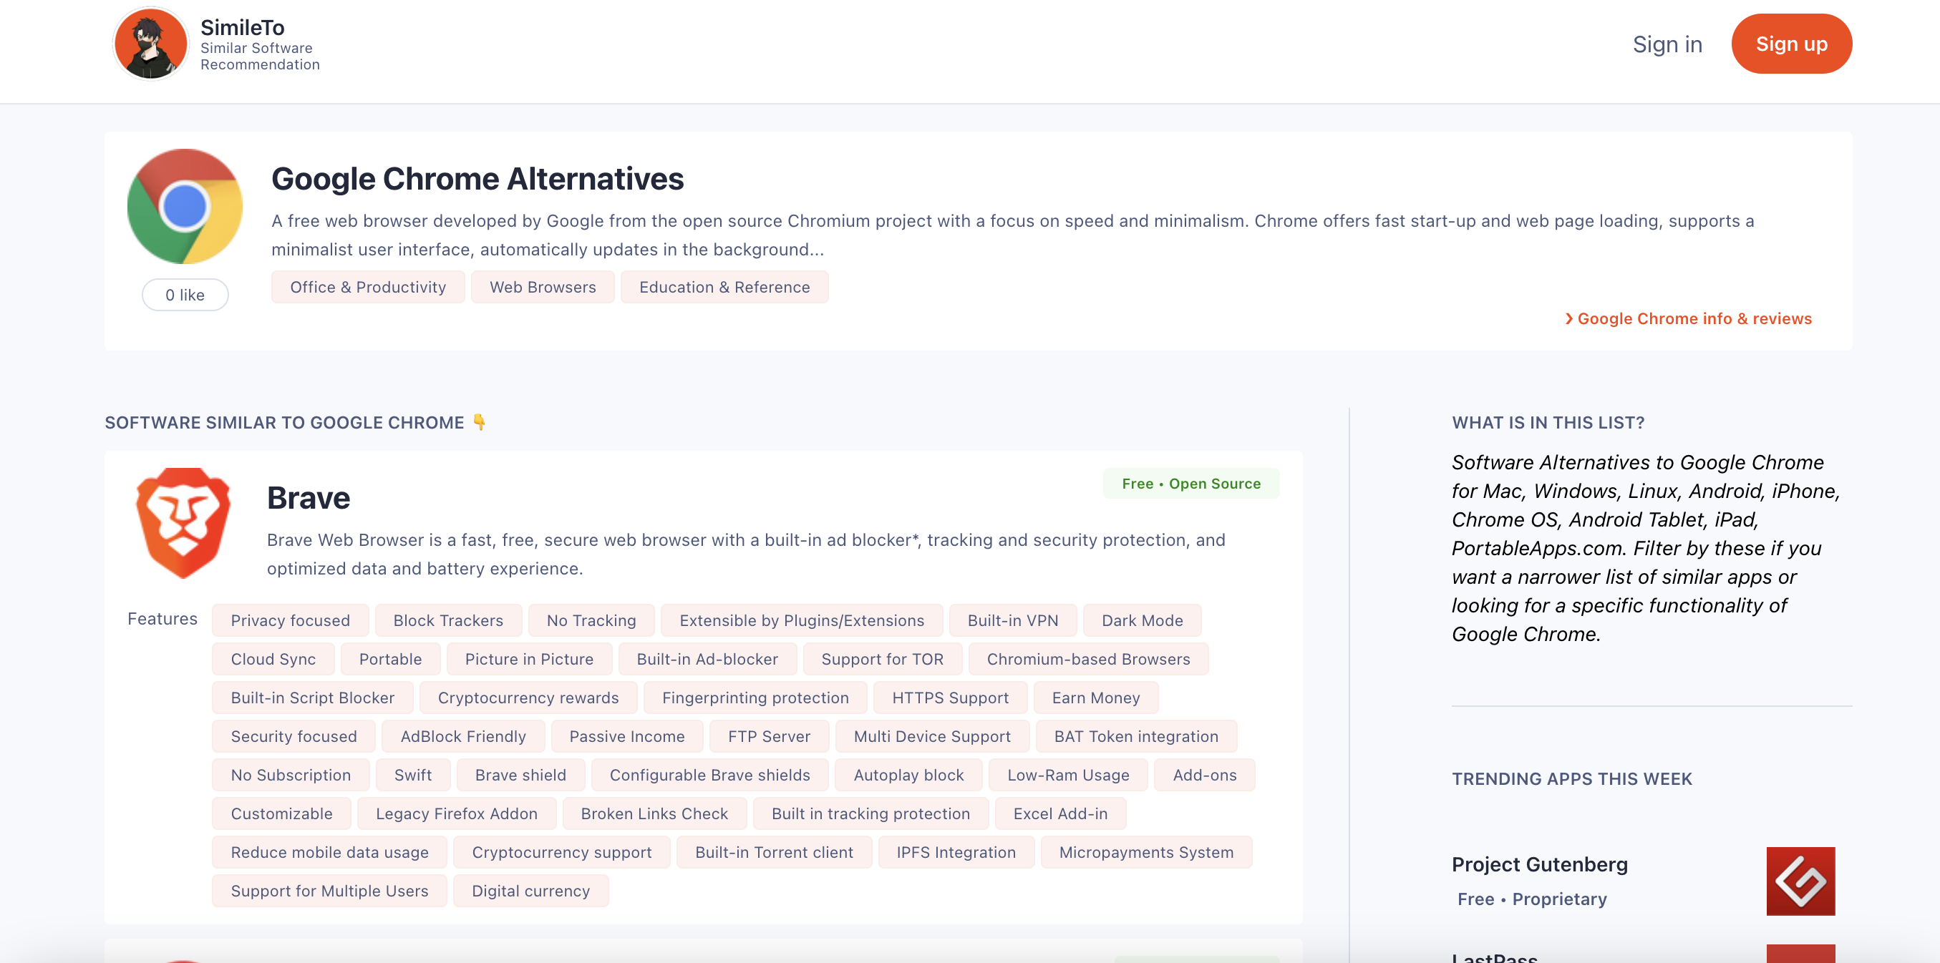Viewport: 1940px width, 963px height.
Task: Click the Built-in Script Blocker tag
Action: pos(313,698)
